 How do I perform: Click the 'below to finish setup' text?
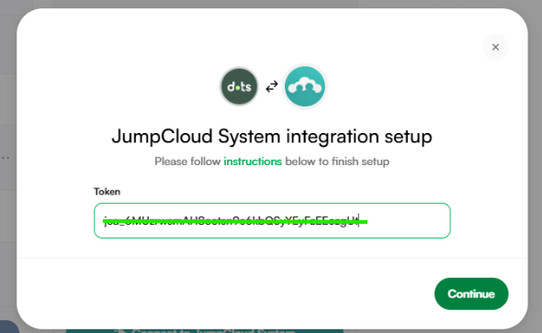(337, 161)
